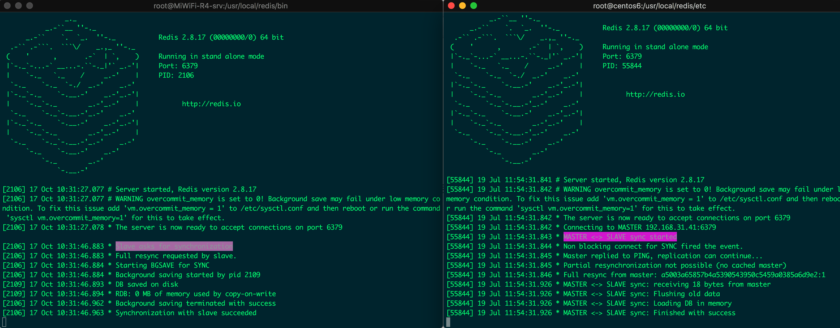Click 'Finished with success' line
Viewport: 840px width, 328px height.
(591, 313)
